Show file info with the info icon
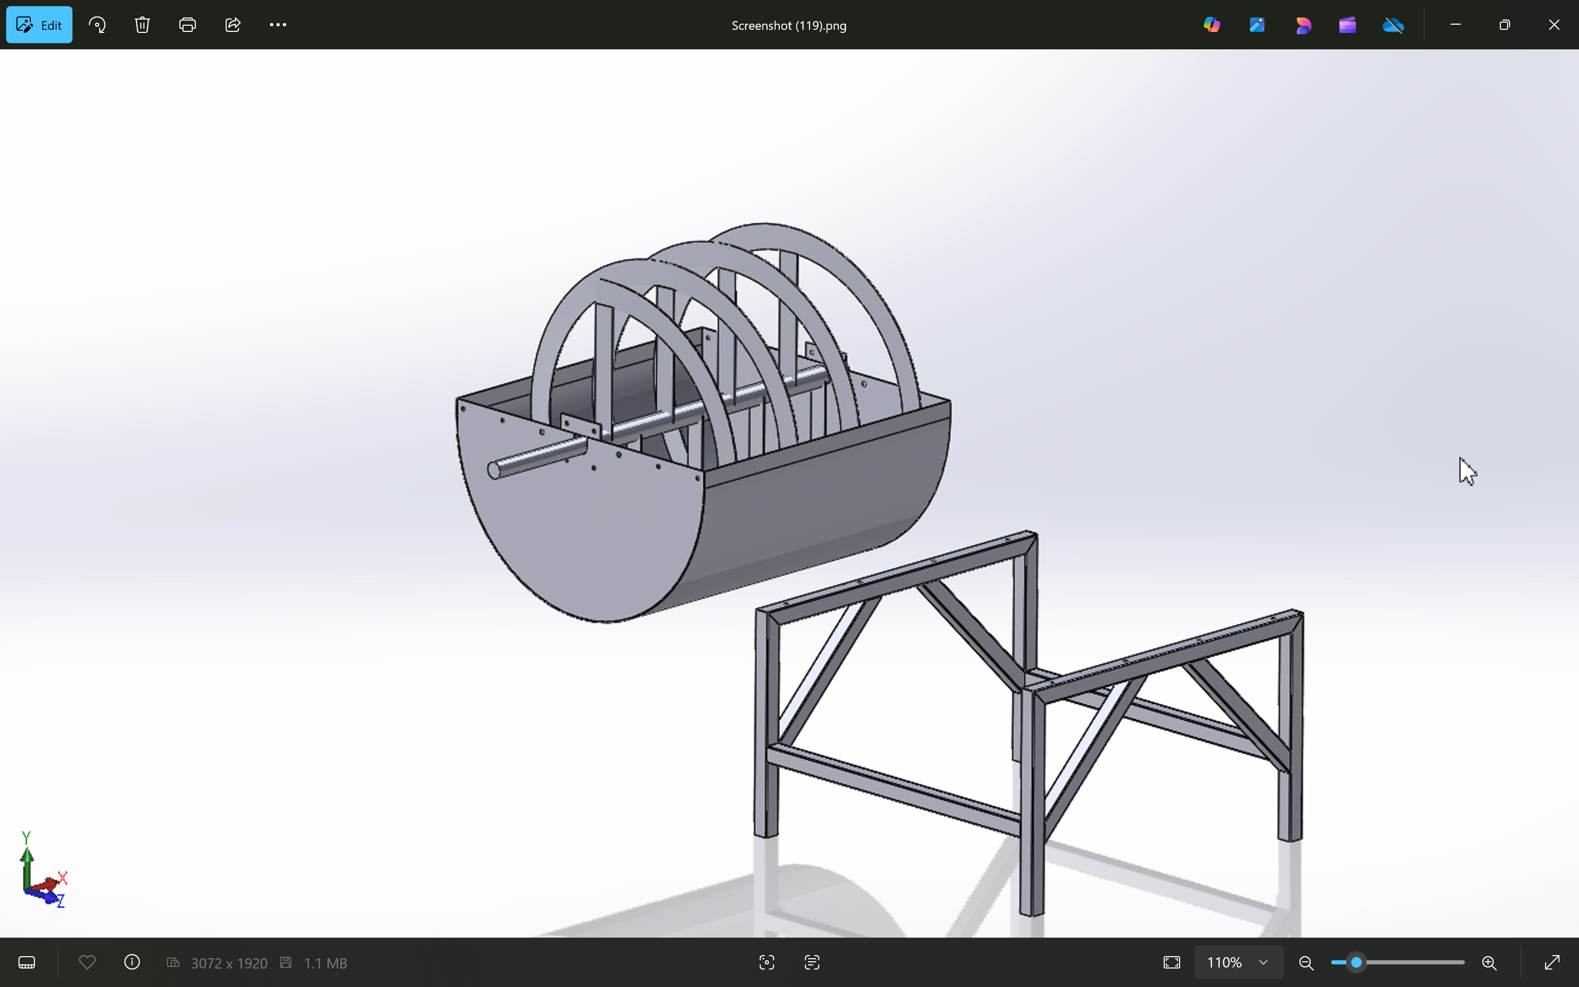The width and height of the screenshot is (1579, 987). click(132, 962)
